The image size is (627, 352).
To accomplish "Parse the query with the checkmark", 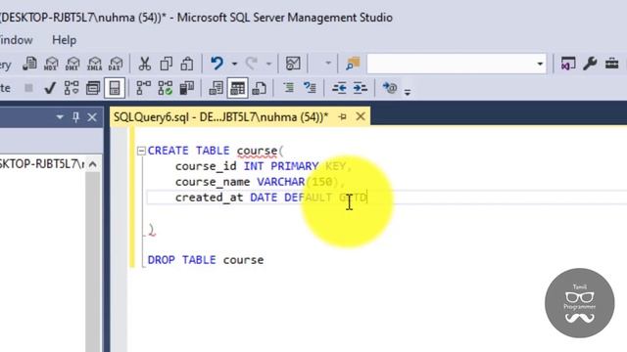I will click(x=50, y=88).
